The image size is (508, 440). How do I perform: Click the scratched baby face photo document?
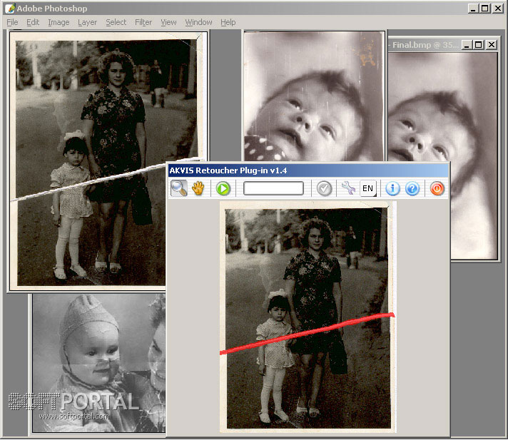pos(314,96)
